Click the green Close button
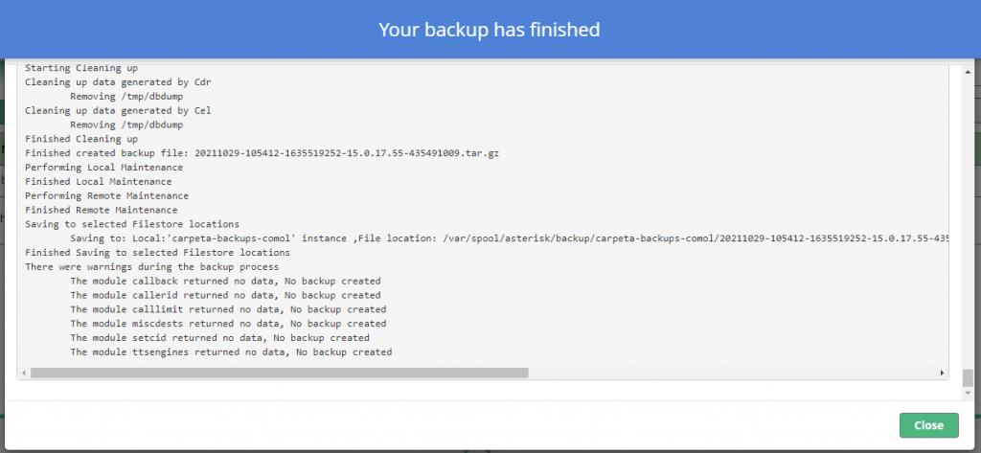 [928, 425]
